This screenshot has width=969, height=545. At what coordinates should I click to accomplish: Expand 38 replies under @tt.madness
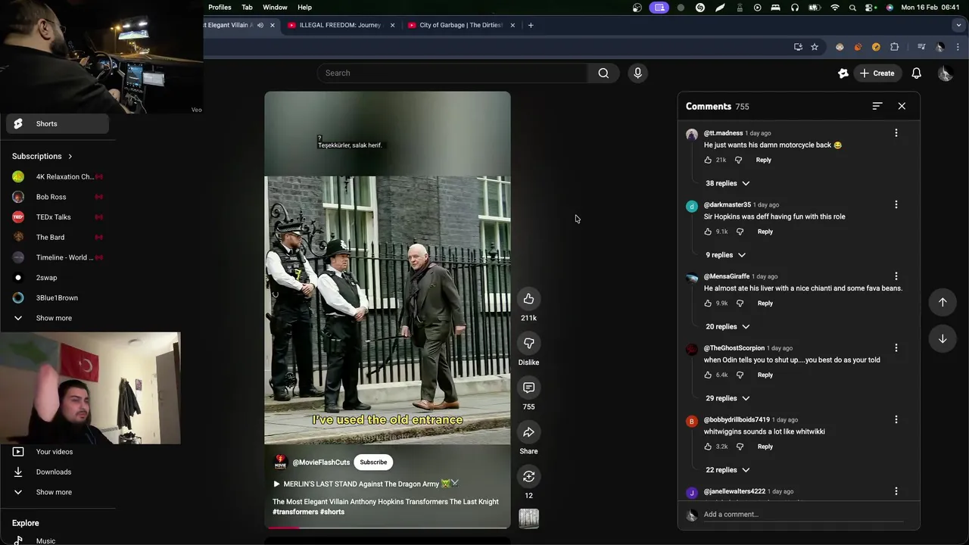click(728, 183)
